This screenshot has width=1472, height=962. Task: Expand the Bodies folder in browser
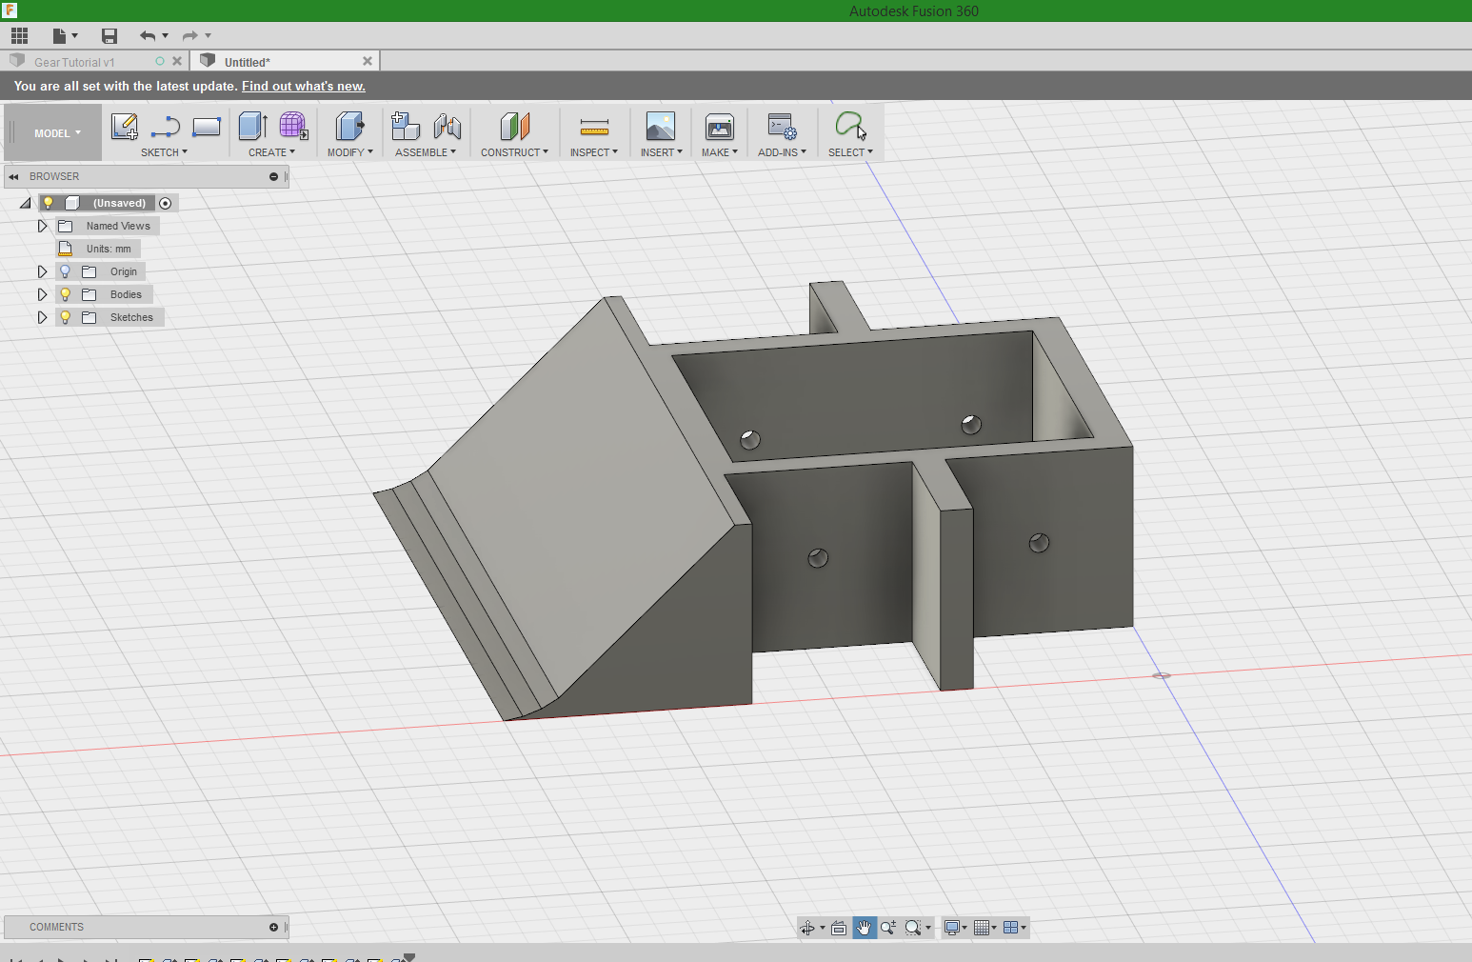pyautogui.click(x=42, y=293)
